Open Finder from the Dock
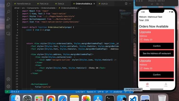Image resolution: width=179 pixels, height=101 pixels. [x=16, y=98]
